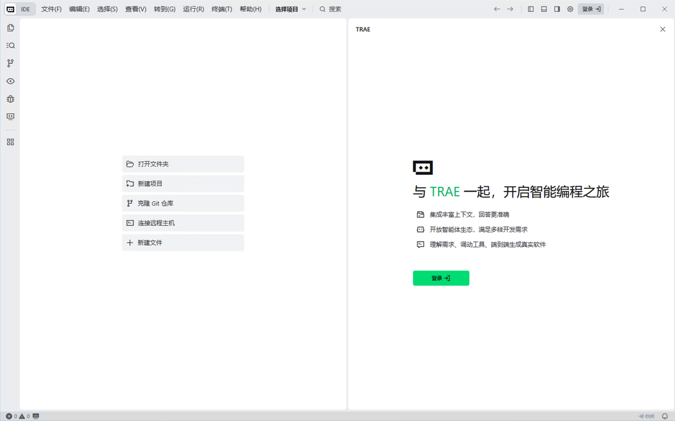Click the 登录 button in title bar

click(591, 9)
